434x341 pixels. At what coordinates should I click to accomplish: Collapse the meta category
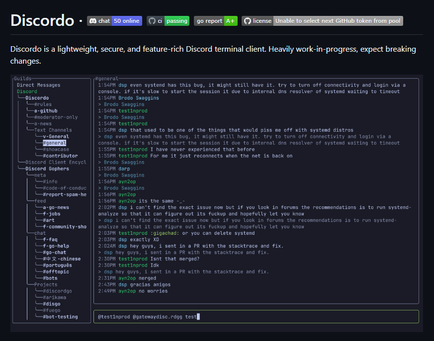pyautogui.click(x=40, y=175)
